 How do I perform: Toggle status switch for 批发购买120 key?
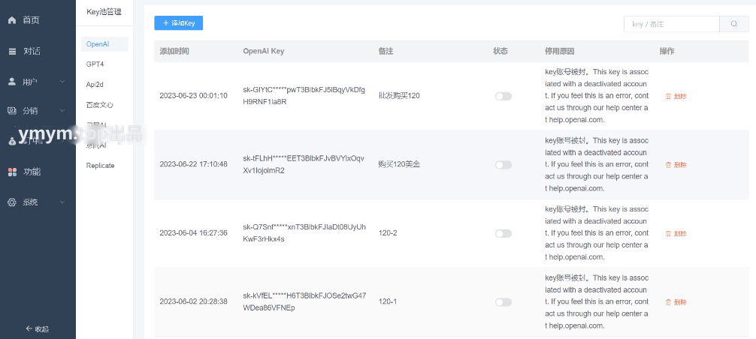(x=503, y=96)
